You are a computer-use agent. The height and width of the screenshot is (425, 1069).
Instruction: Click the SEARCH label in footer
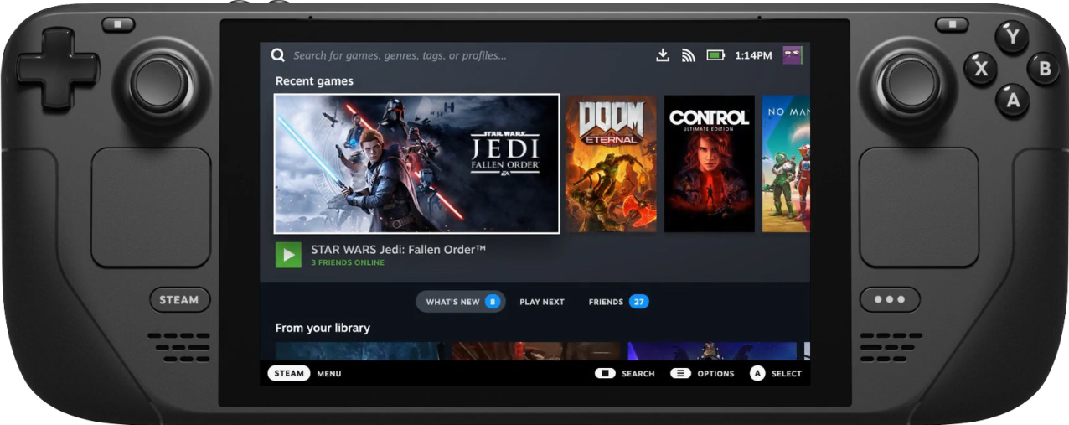coord(638,374)
